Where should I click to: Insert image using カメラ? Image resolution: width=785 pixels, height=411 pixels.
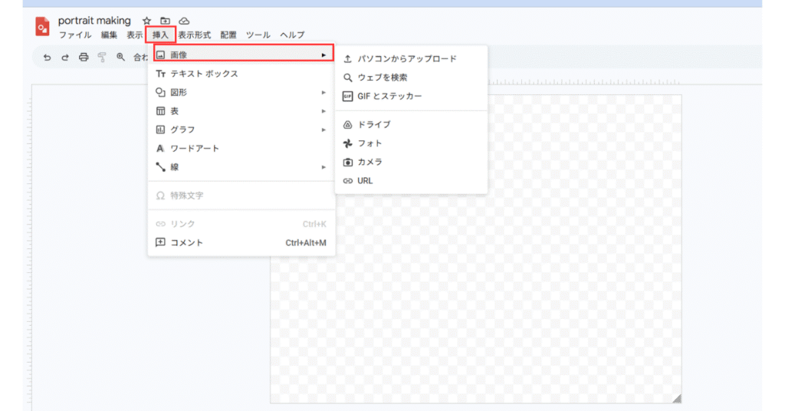pyautogui.click(x=411, y=163)
